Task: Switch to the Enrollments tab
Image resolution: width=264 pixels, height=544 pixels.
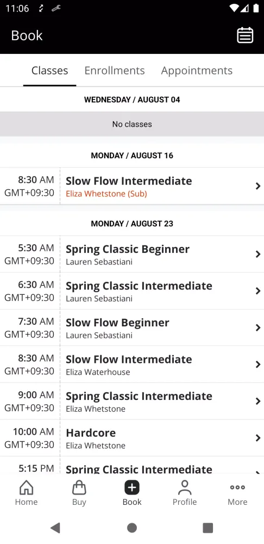Action: (115, 70)
